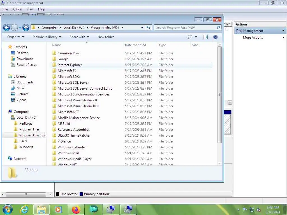Open Windows Media Player from taskbar
Image resolution: width=287 pixels, height=215 pixels.
(x=59, y=209)
